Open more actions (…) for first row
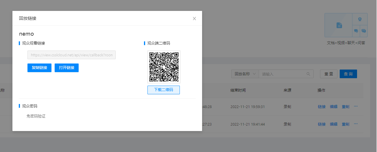Image resolution: width=377 pixels, height=152 pixels. 356,106
